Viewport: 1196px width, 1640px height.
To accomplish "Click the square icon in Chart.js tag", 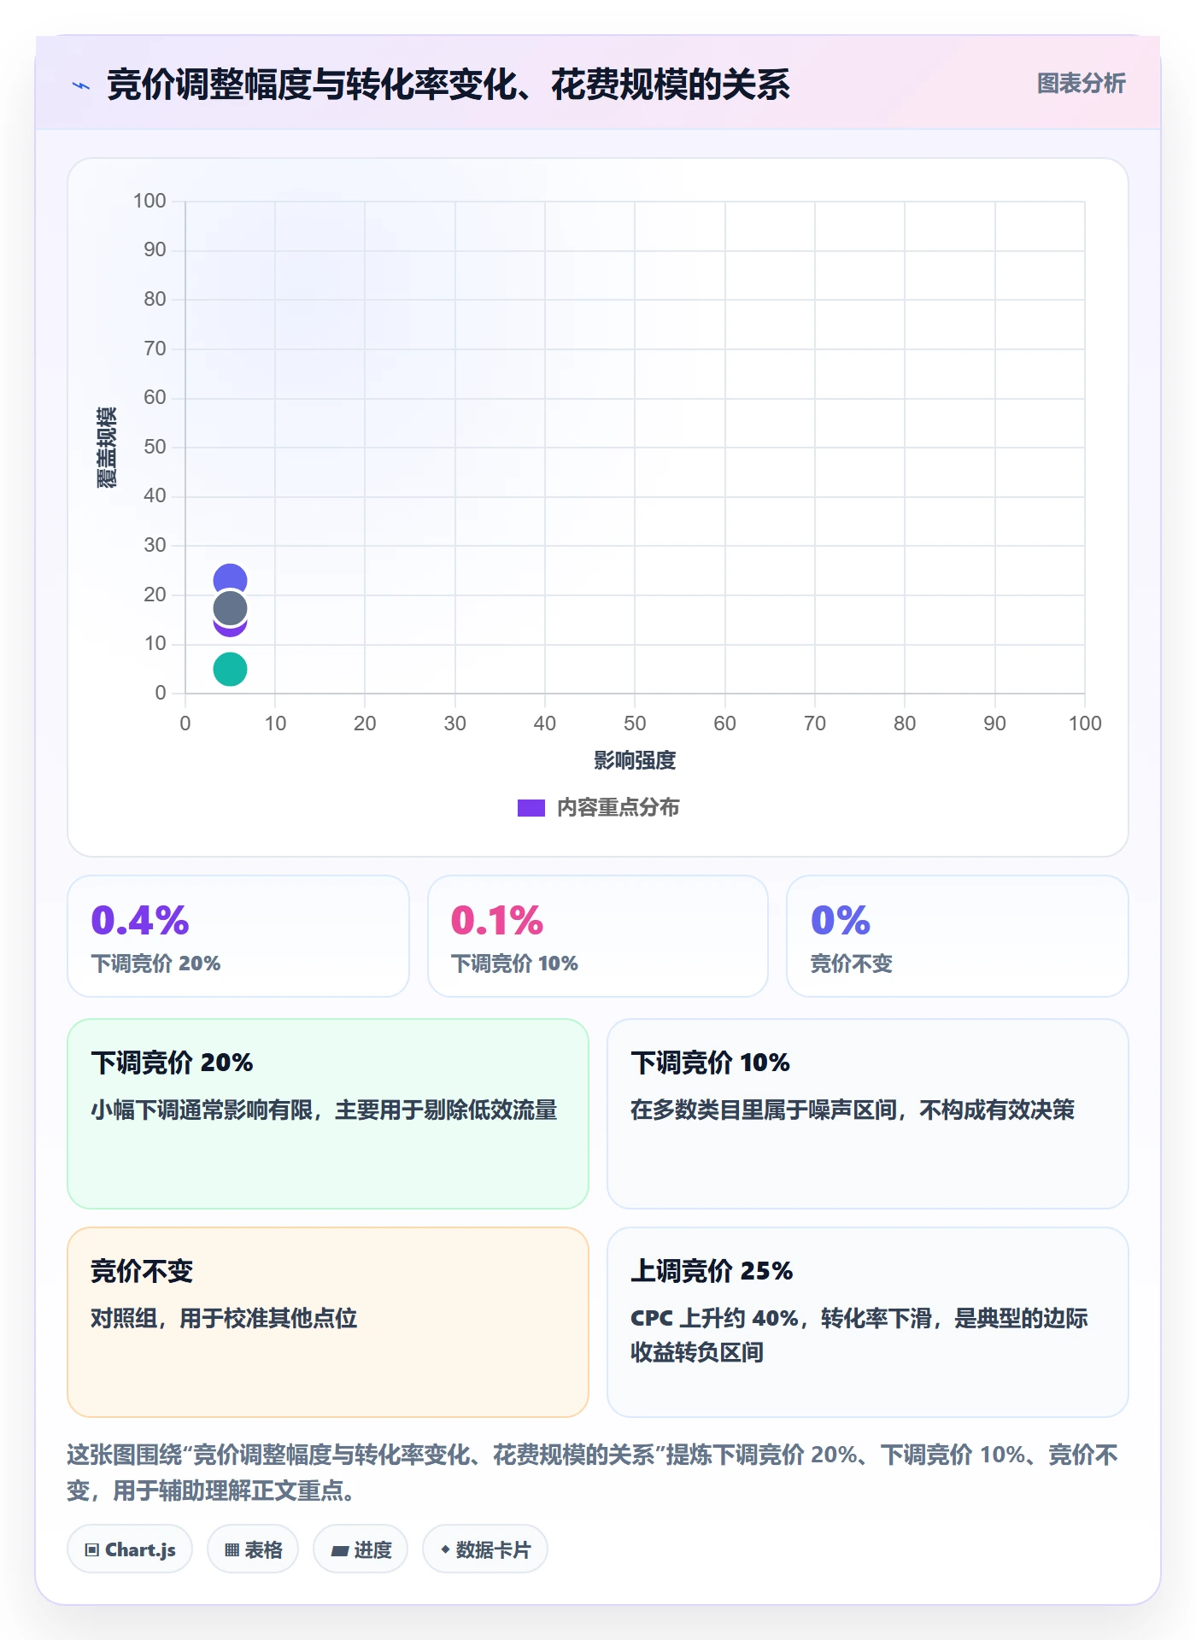I will [x=92, y=1549].
